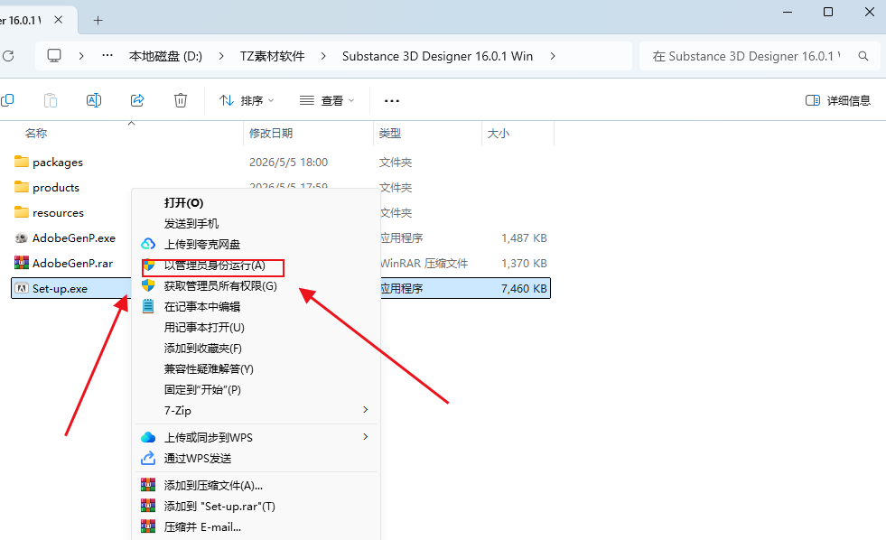Click TZ素材软件 in the breadcrumb path
Viewport: 886px width, 540px height.
point(273,56)
